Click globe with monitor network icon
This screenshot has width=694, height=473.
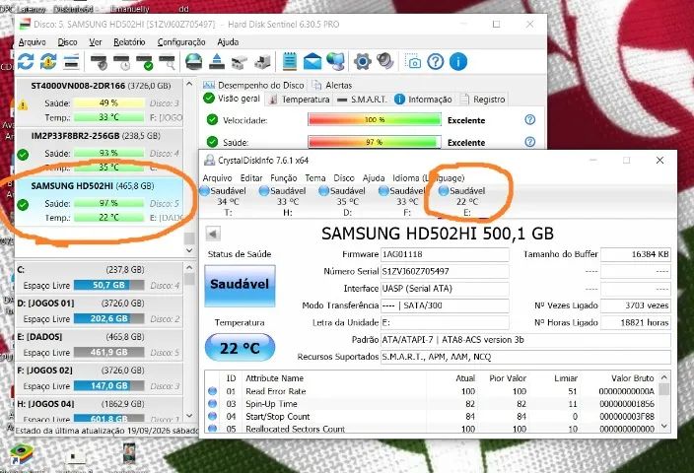coord(335,61)
